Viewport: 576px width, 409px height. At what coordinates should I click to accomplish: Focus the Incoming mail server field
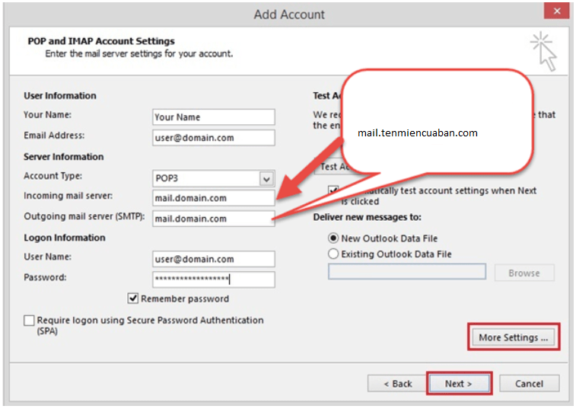213,198
